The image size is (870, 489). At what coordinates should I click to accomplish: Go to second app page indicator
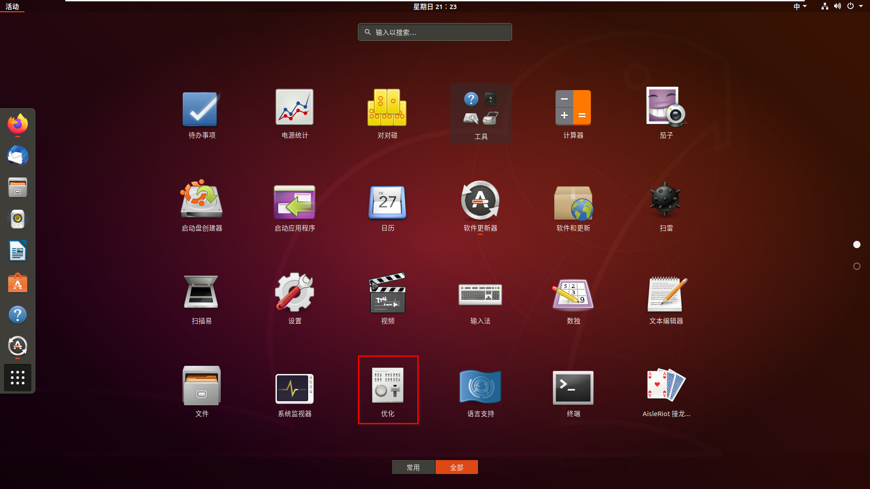856,266
